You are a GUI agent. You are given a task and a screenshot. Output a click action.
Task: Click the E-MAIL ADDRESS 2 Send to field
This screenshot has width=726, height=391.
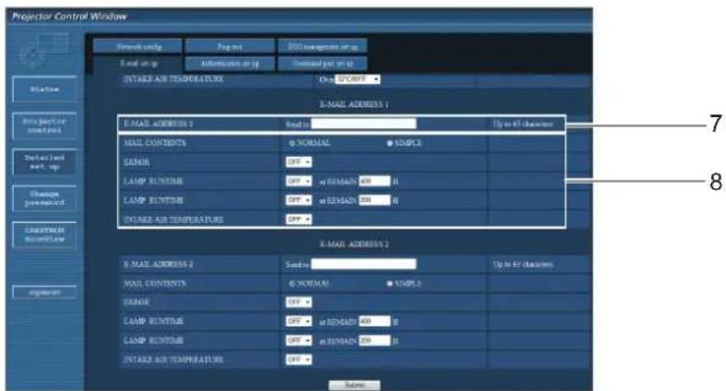pos(363,264)
